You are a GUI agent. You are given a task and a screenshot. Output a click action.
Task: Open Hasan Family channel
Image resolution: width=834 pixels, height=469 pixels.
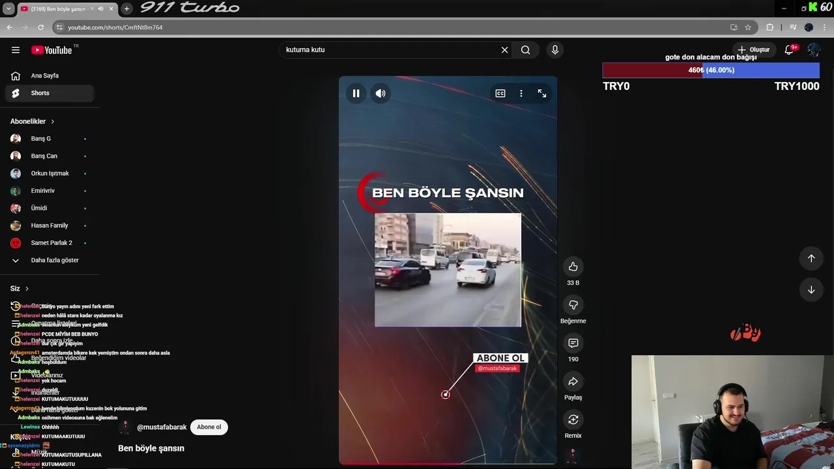(x=50, y=225)
